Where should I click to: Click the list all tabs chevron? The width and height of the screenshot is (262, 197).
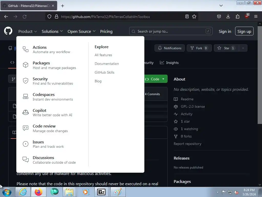click(x=221, y=6)
